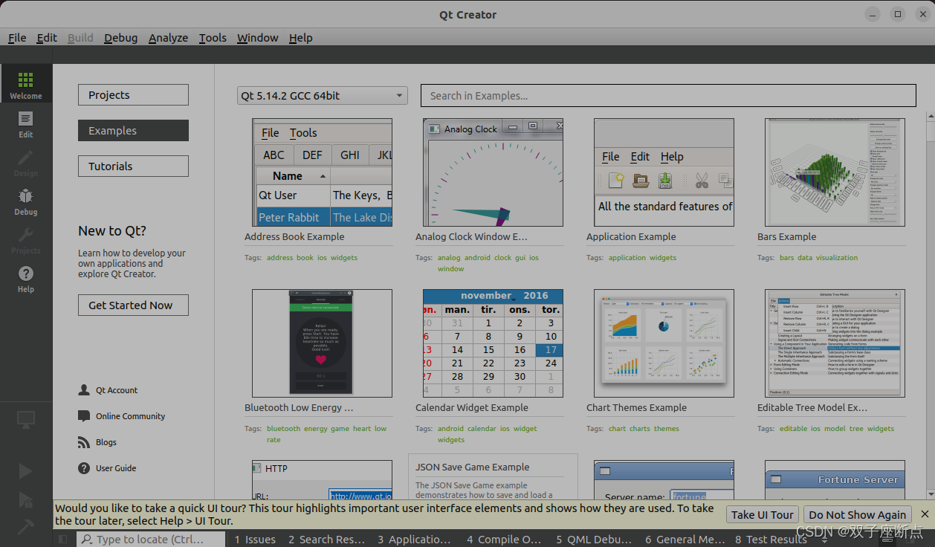The image size is (935, 547).
Task: Open the File menu
Action: tap(17, 38)
